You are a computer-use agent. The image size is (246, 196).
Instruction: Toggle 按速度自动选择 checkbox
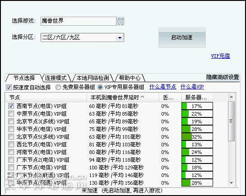pos(9,88)
